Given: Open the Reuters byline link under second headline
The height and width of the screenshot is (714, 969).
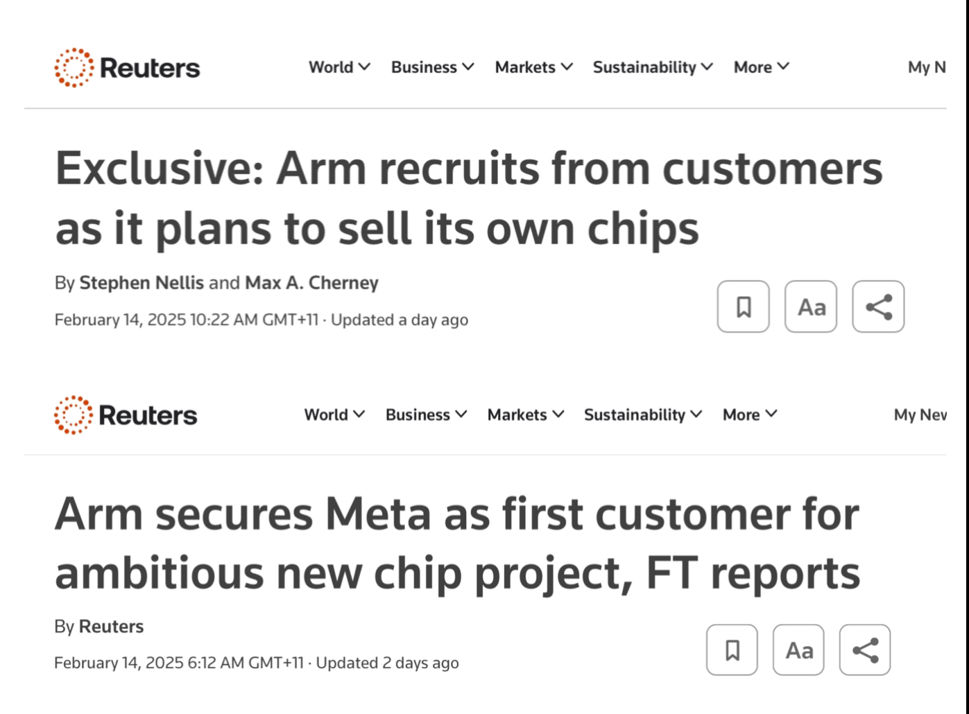Looking at the screenshot, I should pyautogui.click(x=111, y=627).
